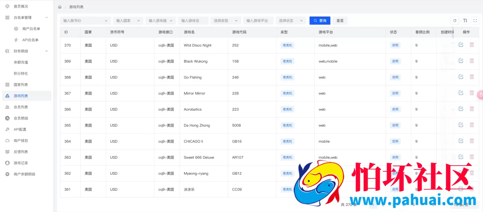
Task: Delete the Acrobatics game row
Action: pos(472,109)
